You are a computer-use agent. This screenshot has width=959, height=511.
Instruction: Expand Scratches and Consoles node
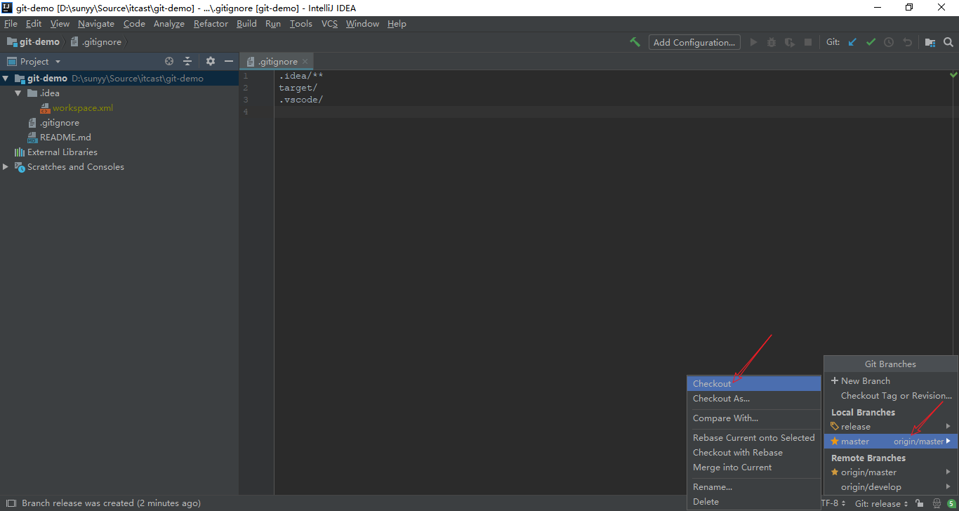[x=6, y=167]
